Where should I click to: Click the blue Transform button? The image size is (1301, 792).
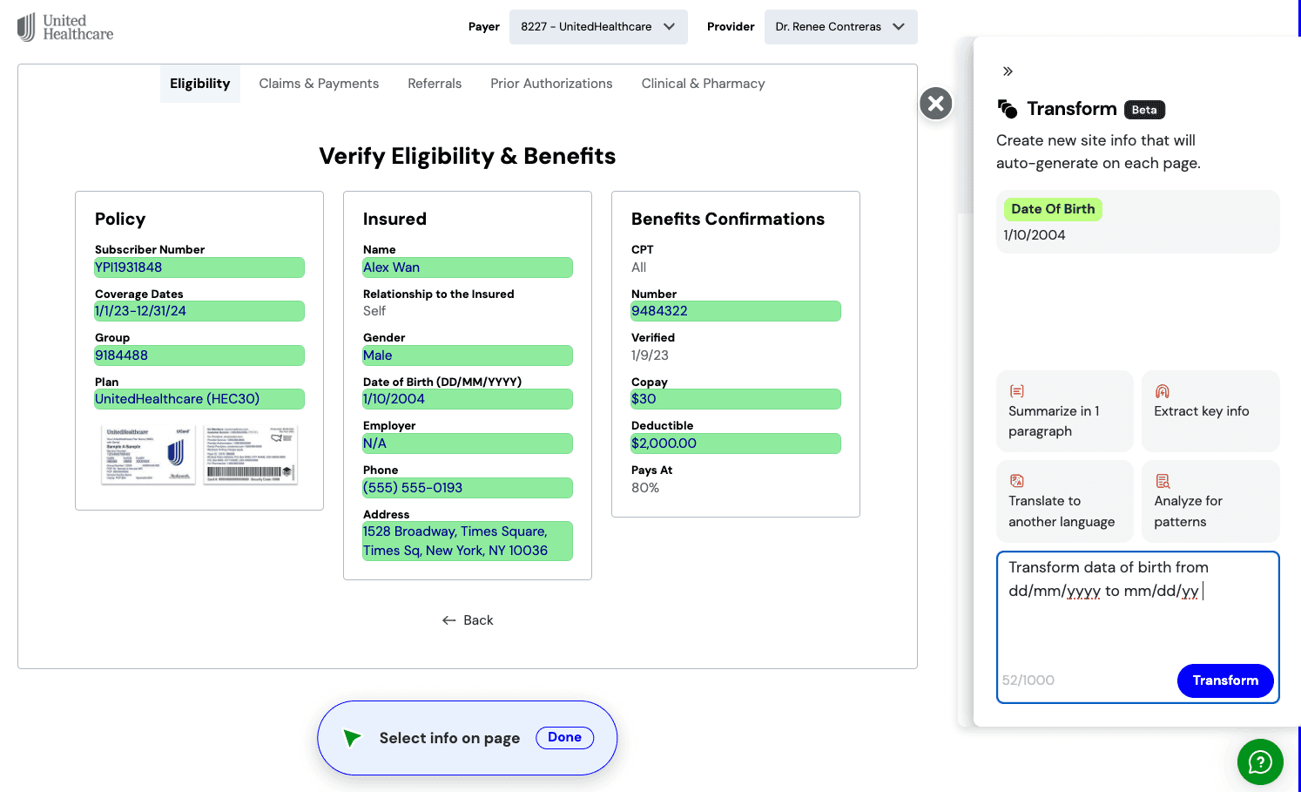[x=1225, y=680]
